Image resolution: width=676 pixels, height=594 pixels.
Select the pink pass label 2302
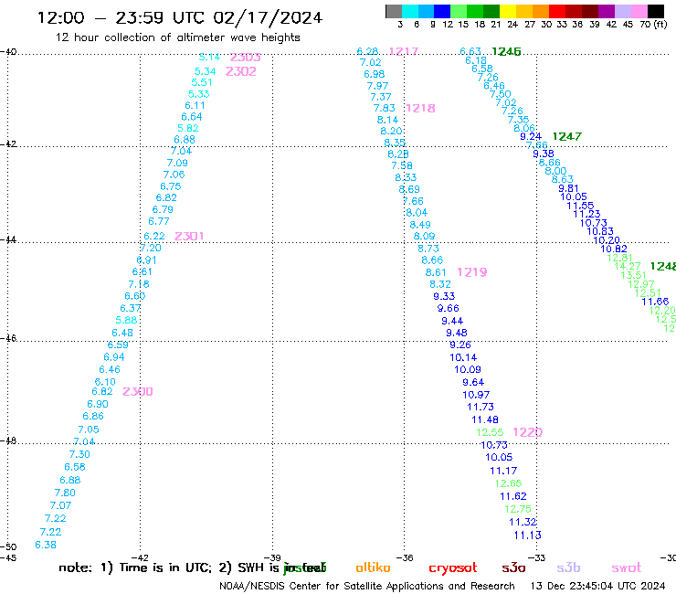tap(241, 71)
